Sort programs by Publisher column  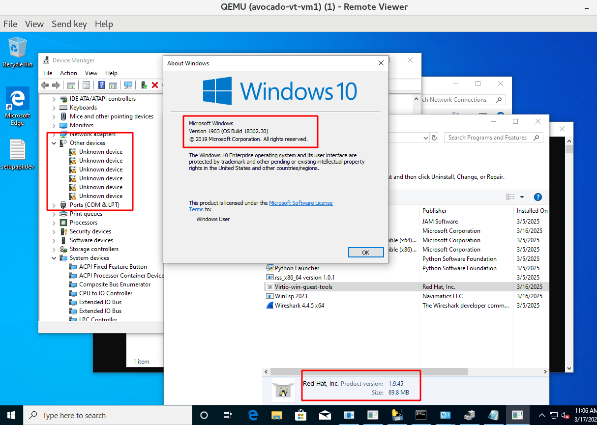click(x=435, y=210)
